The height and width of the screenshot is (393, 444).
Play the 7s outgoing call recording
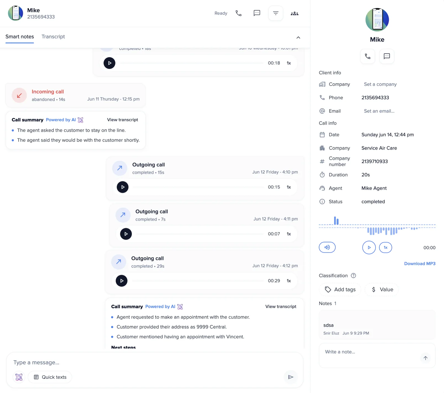coord(126,234)
